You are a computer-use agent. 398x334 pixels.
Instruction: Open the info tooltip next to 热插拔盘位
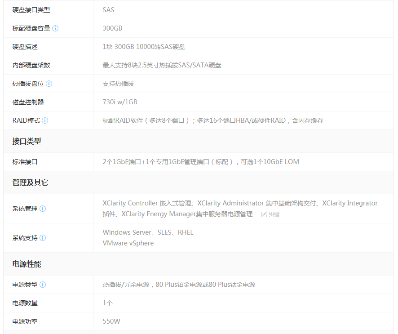point(49,84)
